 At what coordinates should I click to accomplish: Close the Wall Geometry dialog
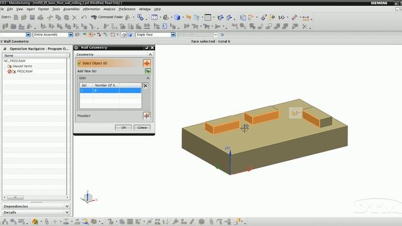point(152,48)
